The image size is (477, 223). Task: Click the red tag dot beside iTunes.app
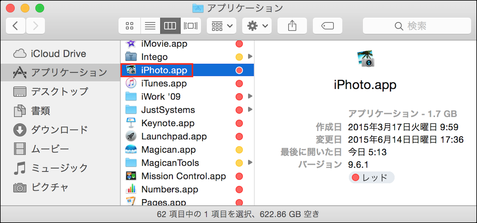(239, 83)
